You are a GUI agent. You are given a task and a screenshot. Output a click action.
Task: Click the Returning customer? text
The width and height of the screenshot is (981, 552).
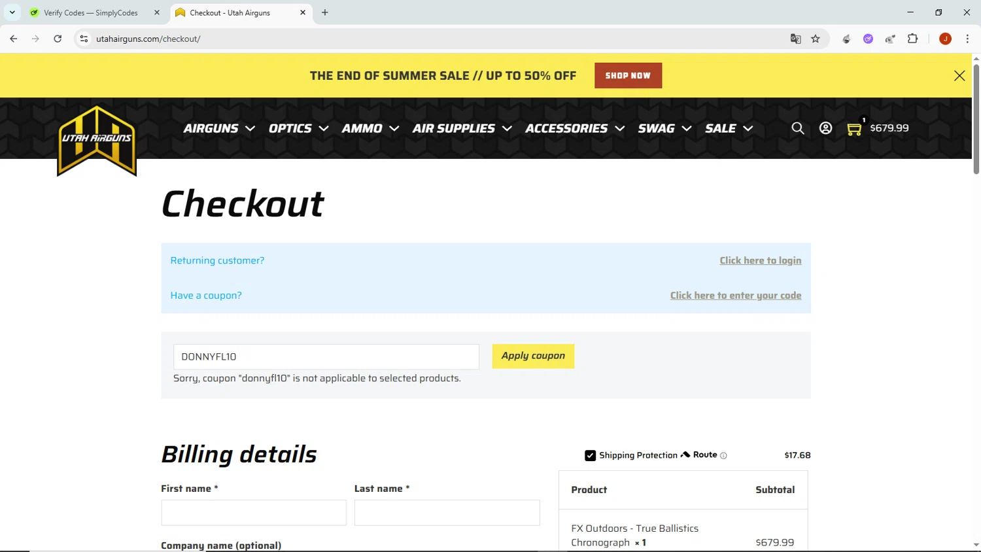pos(217,260)
